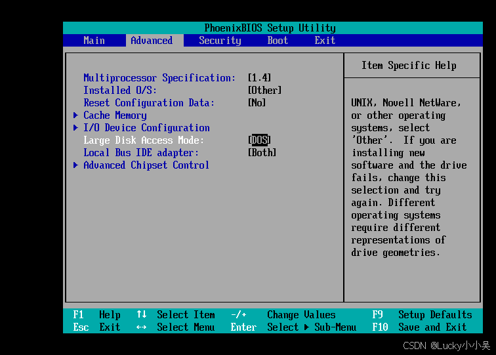The image size is (496, 355).
Task: Expand the Cache Memory submenu arrow
Action: tap(75, 115)
